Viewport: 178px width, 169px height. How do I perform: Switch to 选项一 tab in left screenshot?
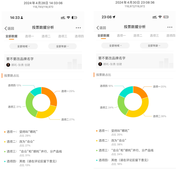(29, 36)
